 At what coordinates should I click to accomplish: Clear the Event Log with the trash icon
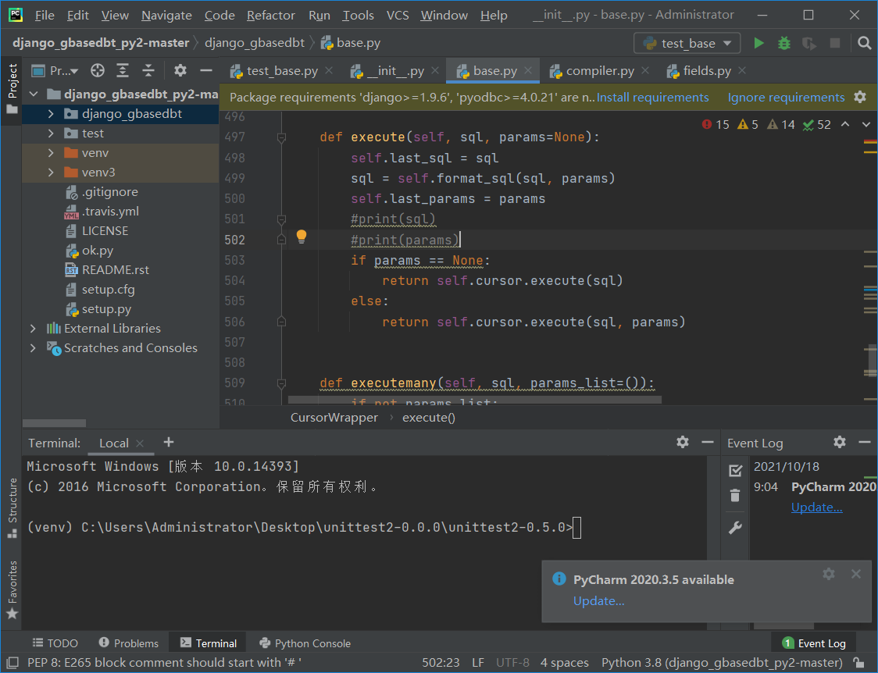[734, 495]
